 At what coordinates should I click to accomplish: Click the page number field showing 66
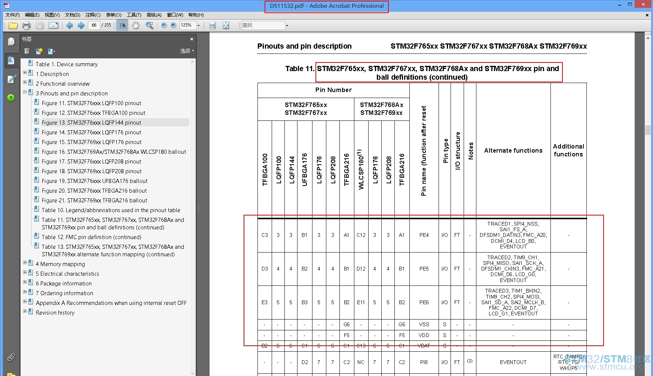[94, 25]
